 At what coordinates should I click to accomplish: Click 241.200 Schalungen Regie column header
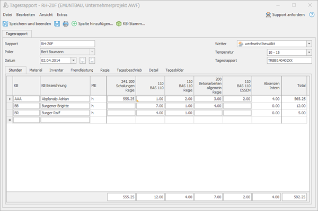click(x=121, y=86)
